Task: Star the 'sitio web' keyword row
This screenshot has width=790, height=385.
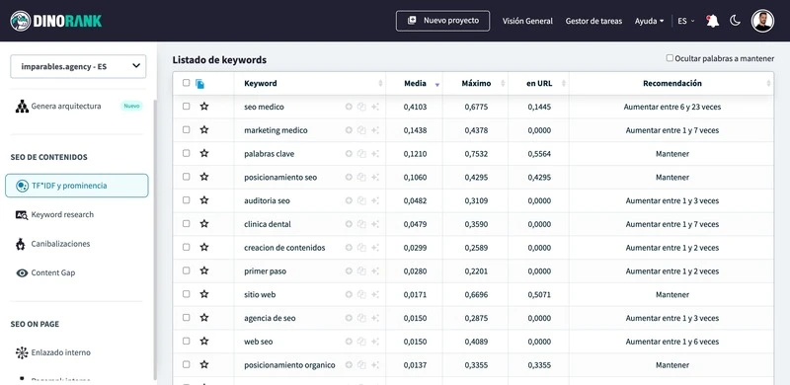Action: pyautogui.click(x=204, y=294)
